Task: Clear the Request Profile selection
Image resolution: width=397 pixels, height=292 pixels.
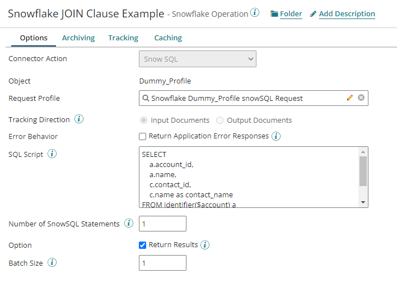Action: [x=361, y=98]
